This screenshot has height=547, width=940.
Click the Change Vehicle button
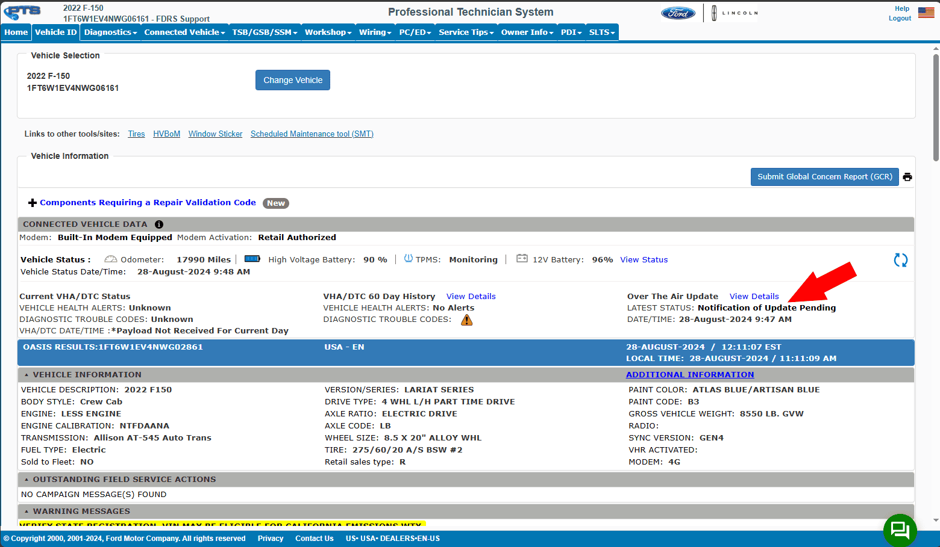pos(293,80)
